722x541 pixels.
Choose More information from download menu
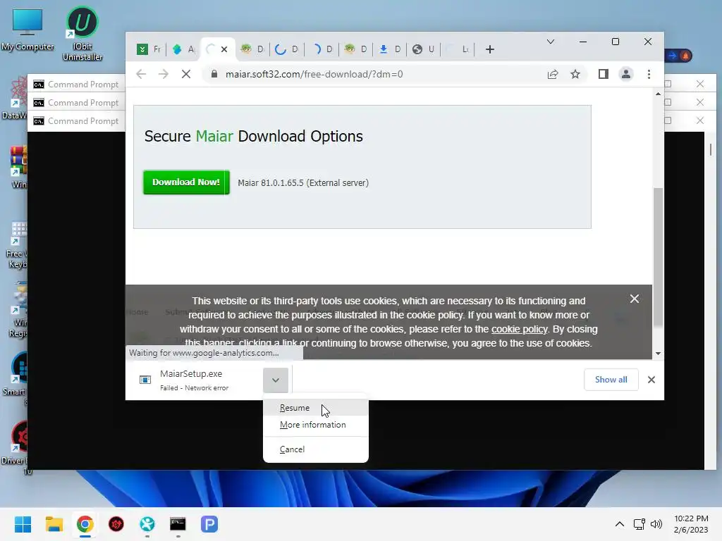tap(316, 425)
